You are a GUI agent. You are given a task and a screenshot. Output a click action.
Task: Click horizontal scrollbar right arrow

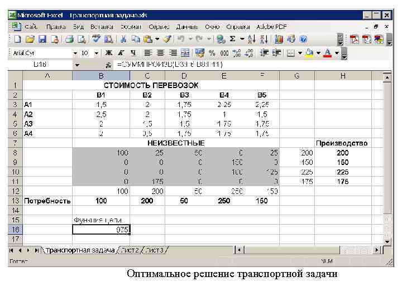[x=376, y=250]
